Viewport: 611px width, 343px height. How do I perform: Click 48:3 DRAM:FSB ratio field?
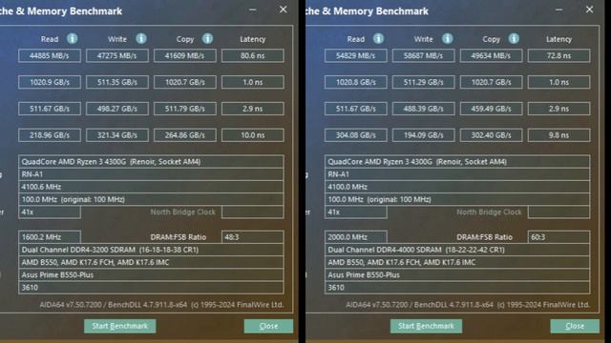(x=252, y=237)
